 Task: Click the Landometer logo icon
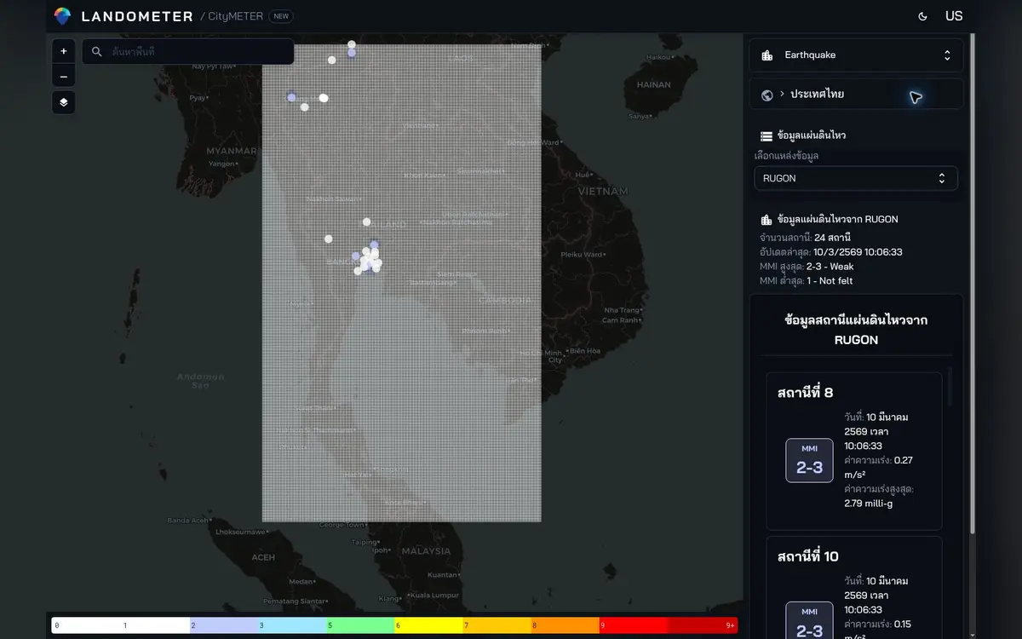pyautogui.click(x=62, y=15)
